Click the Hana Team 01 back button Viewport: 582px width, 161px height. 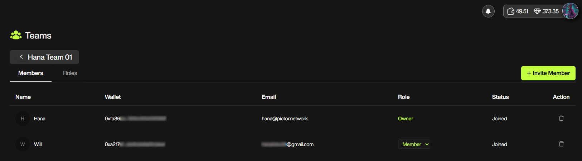coord(44,57)
